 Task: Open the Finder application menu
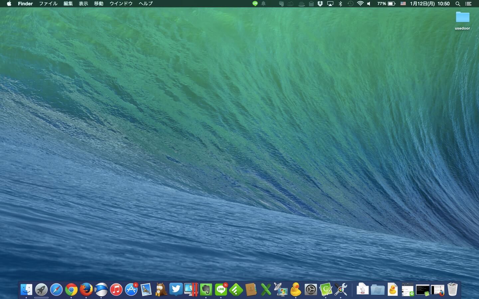click(25, 4)
